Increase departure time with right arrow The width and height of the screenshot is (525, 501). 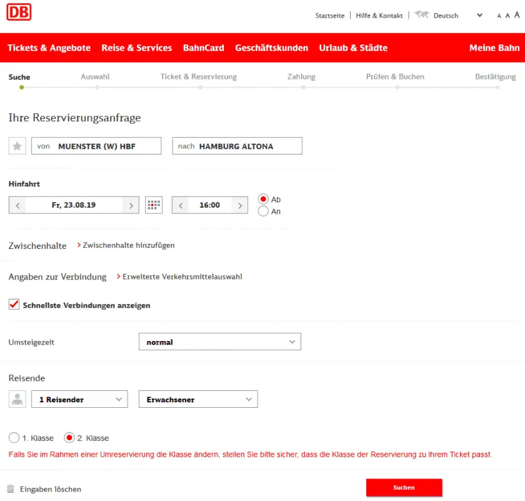[x=239, y=205]
